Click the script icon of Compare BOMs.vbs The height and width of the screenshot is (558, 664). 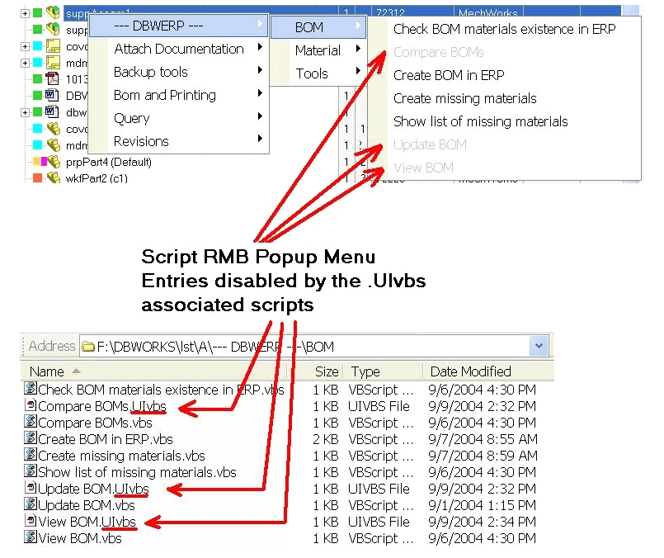point(31,421)
